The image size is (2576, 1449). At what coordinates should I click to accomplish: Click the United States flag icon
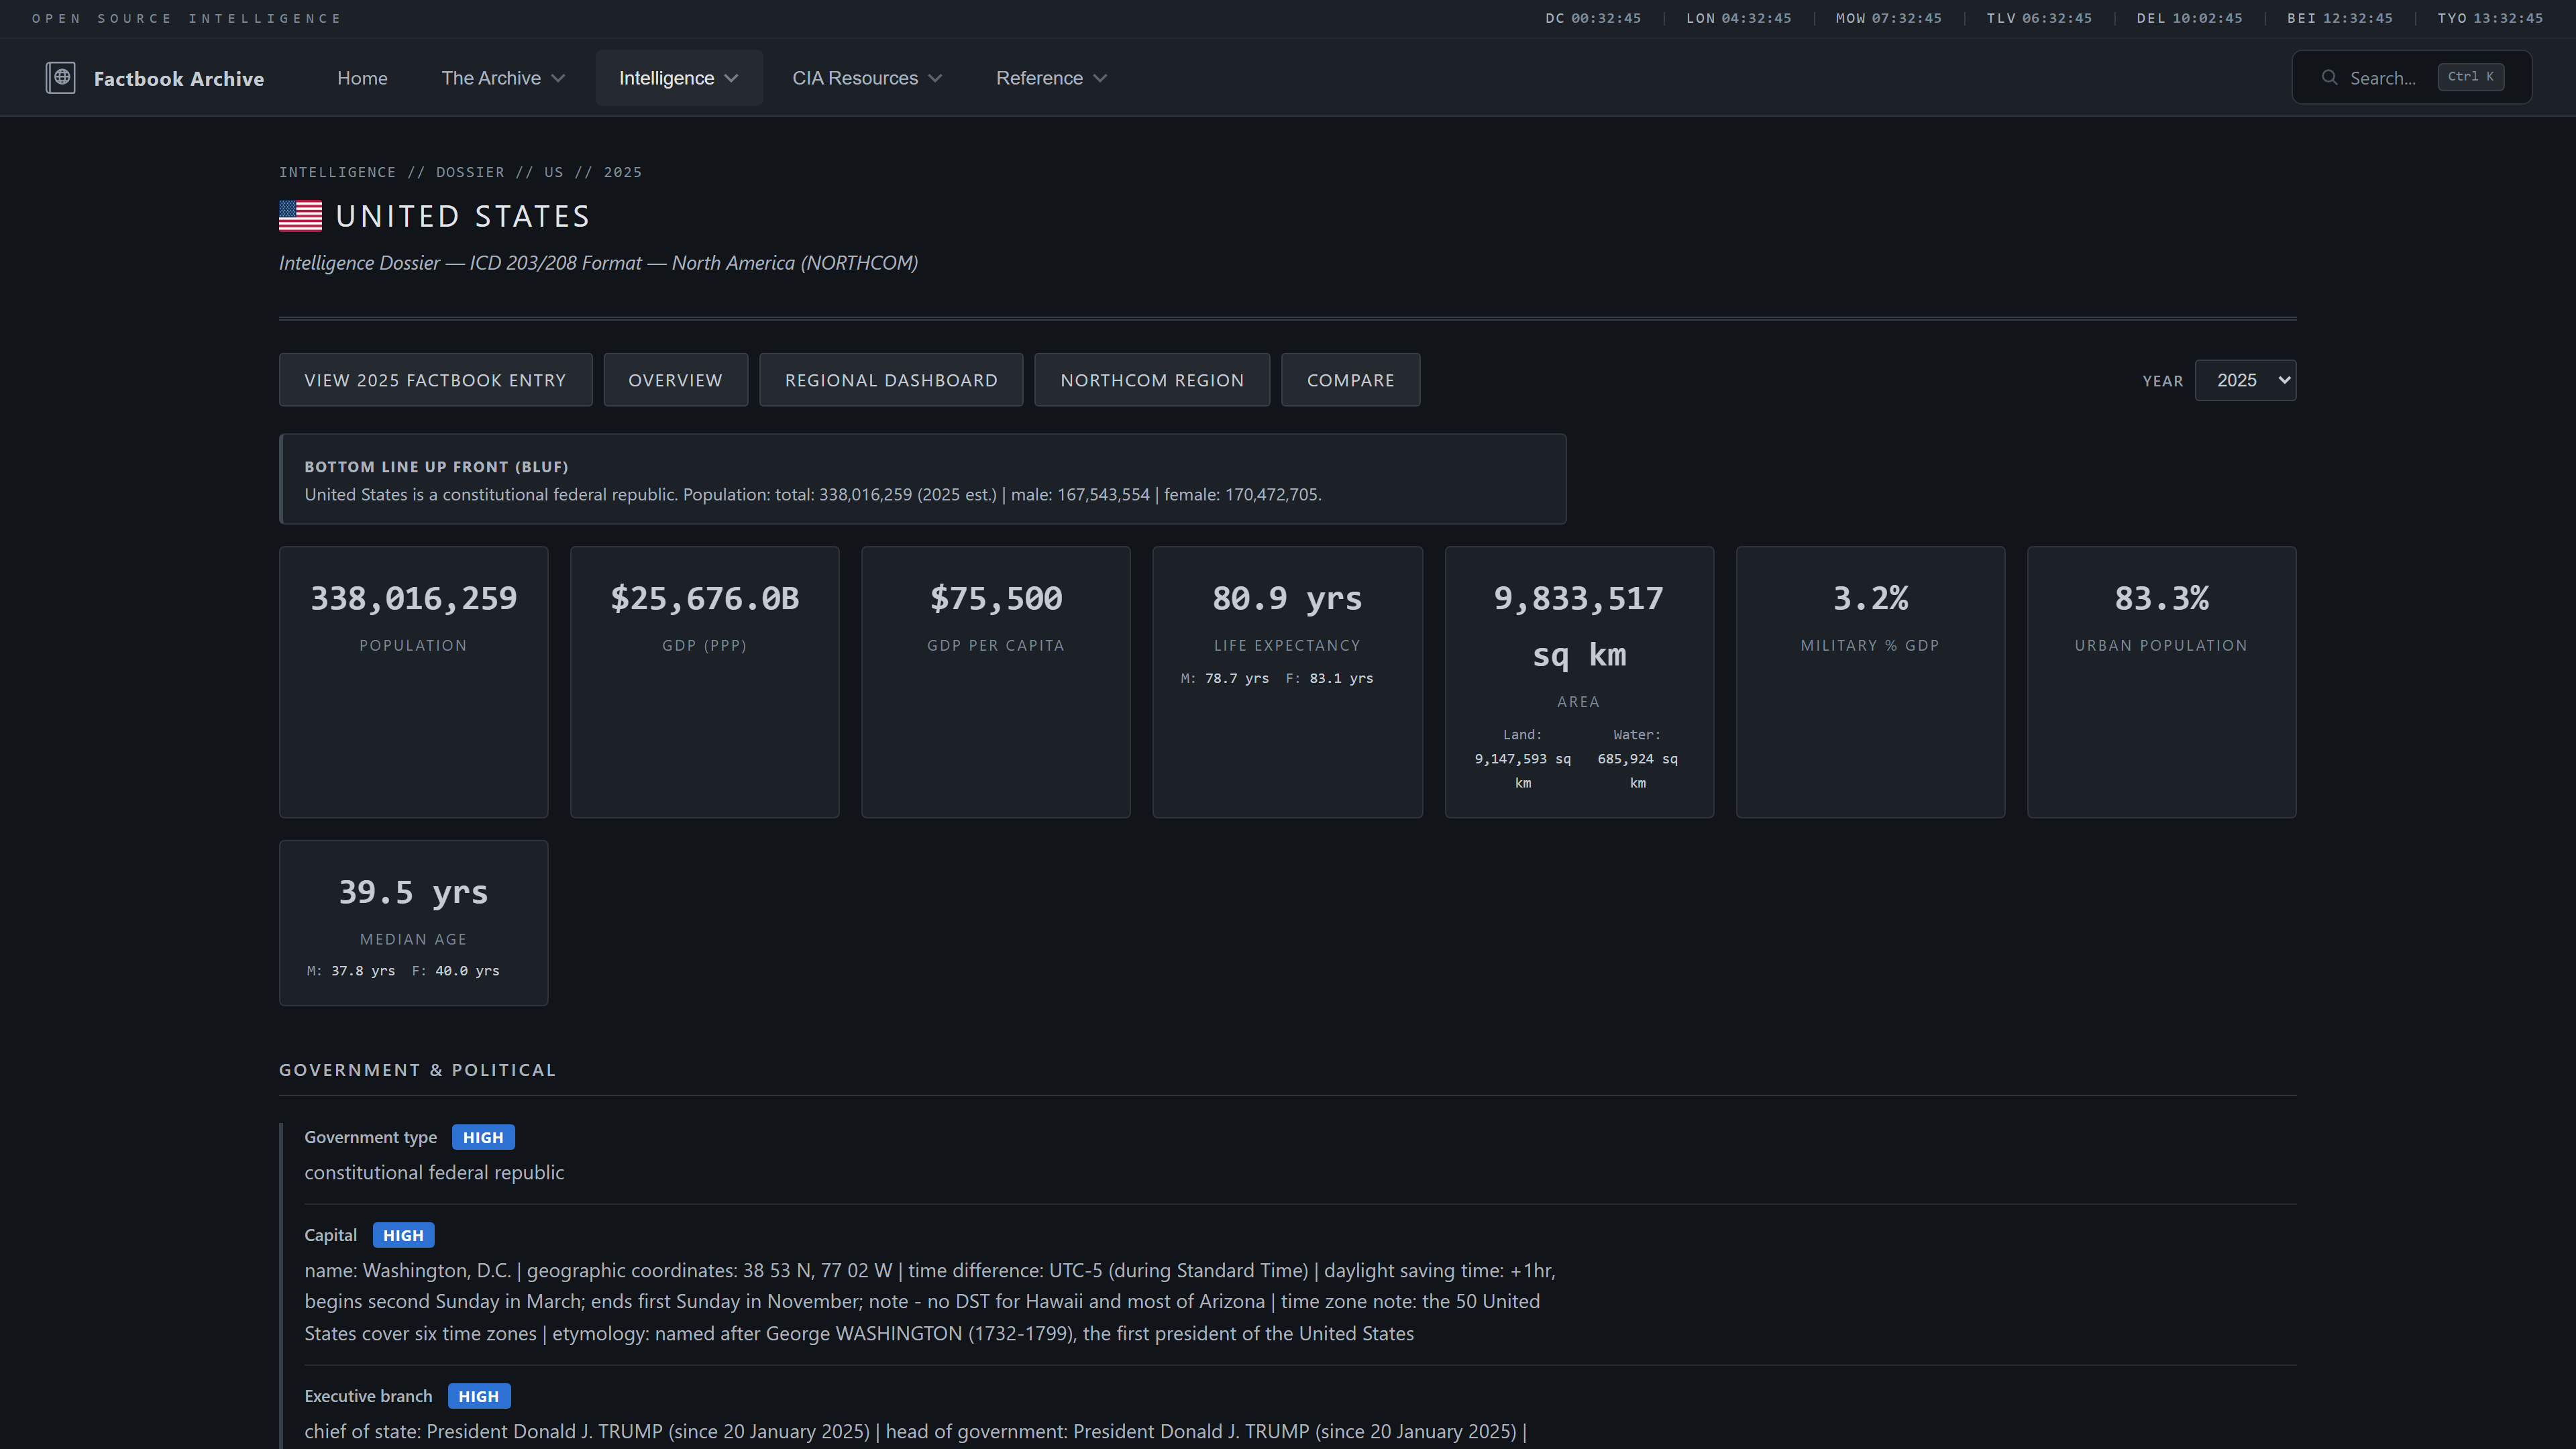(x=300, y=216)
